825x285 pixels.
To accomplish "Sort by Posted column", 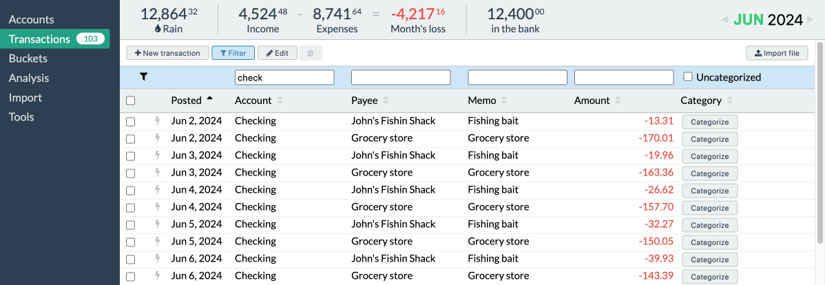I will (x=192, y=101).
